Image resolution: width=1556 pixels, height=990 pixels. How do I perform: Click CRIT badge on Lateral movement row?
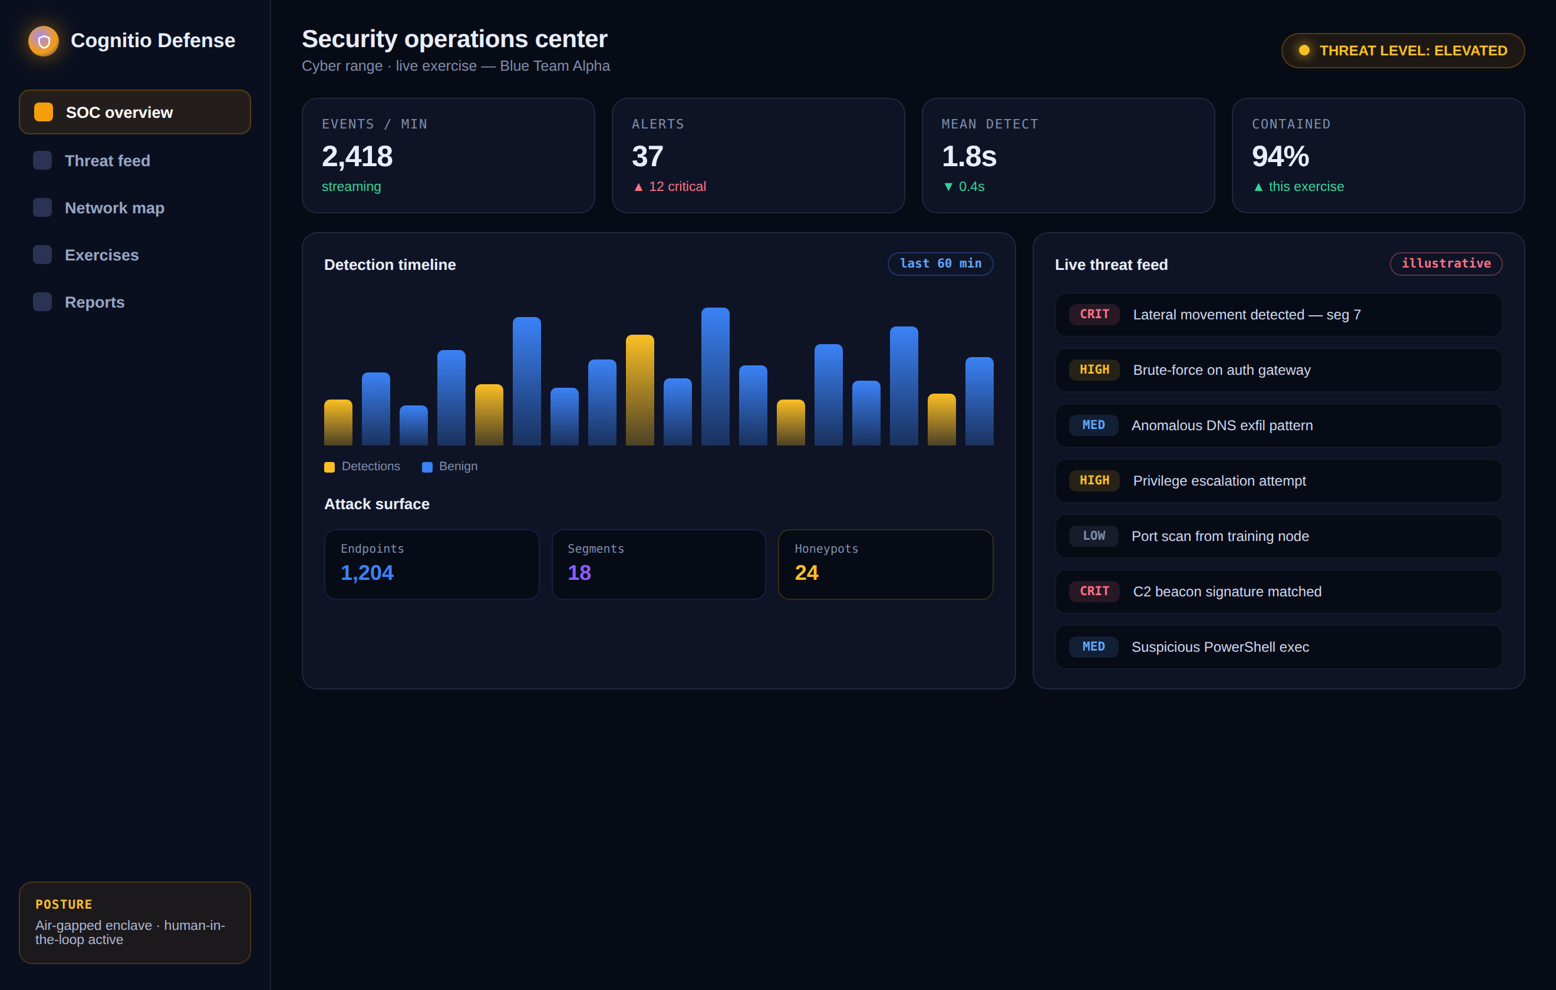pyautogui.click(x=1094, y=314)
